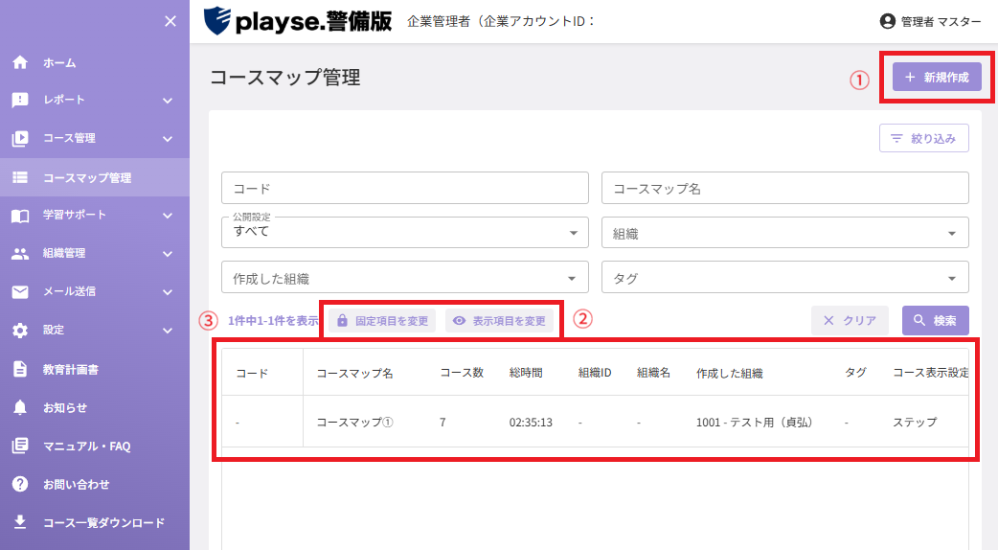Click the マニュアル・FAQ library icon
Image resolution: width=998 pixels, height=550 pixels.
[20, 446]
